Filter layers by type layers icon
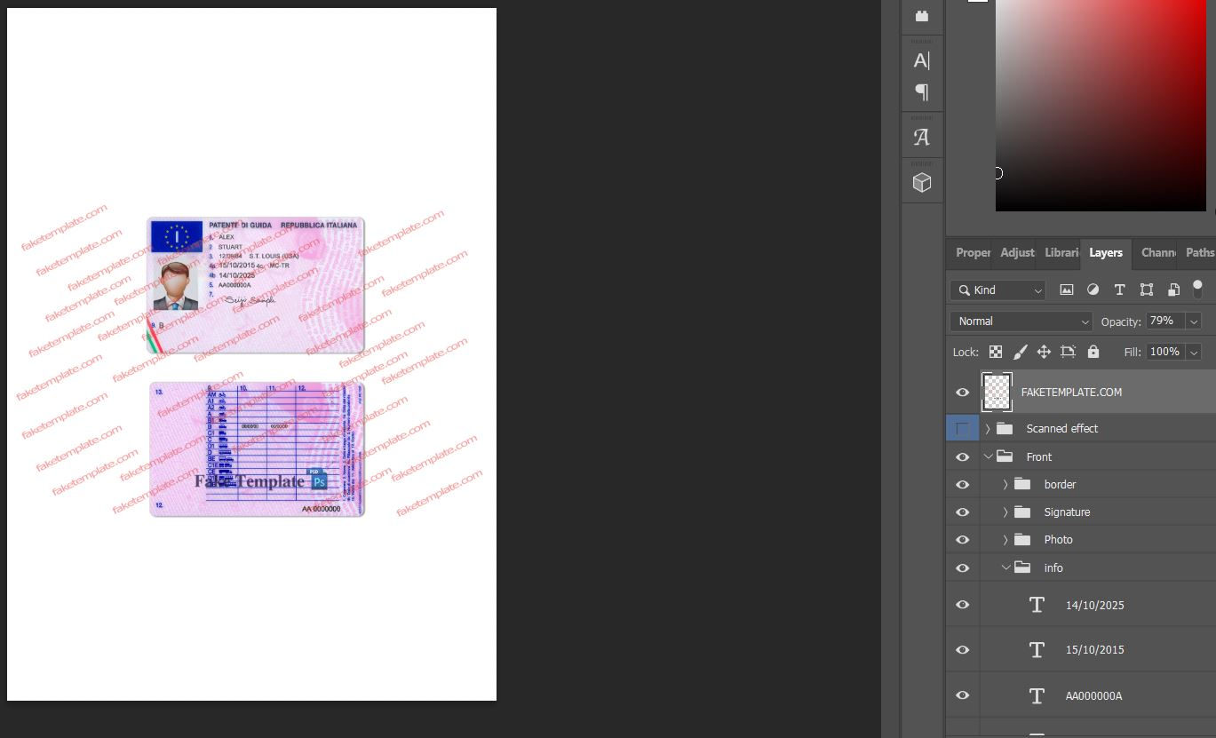 [1119, 290]
